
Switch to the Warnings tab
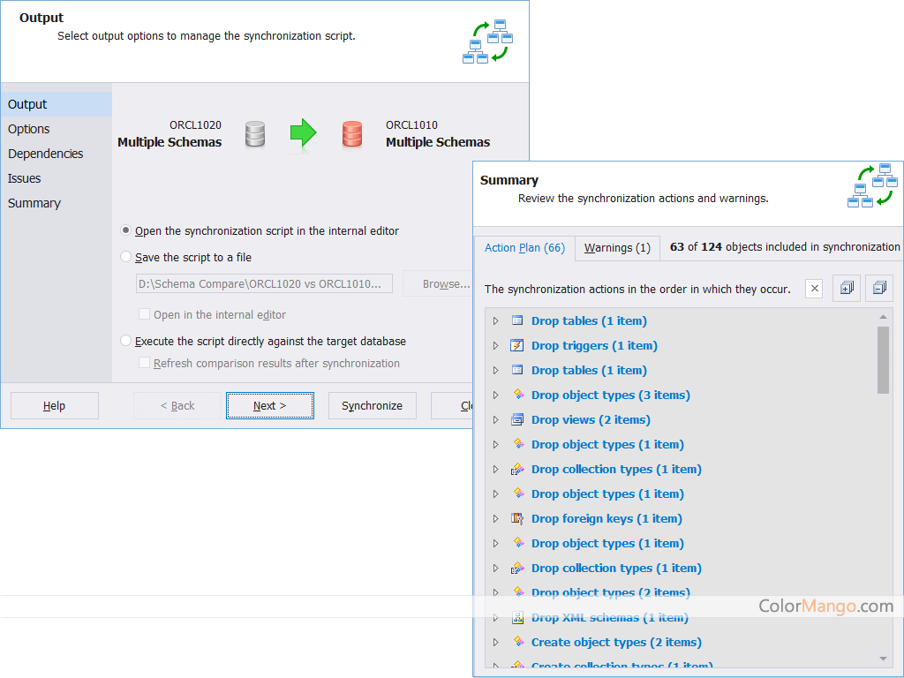pos(616,248)
